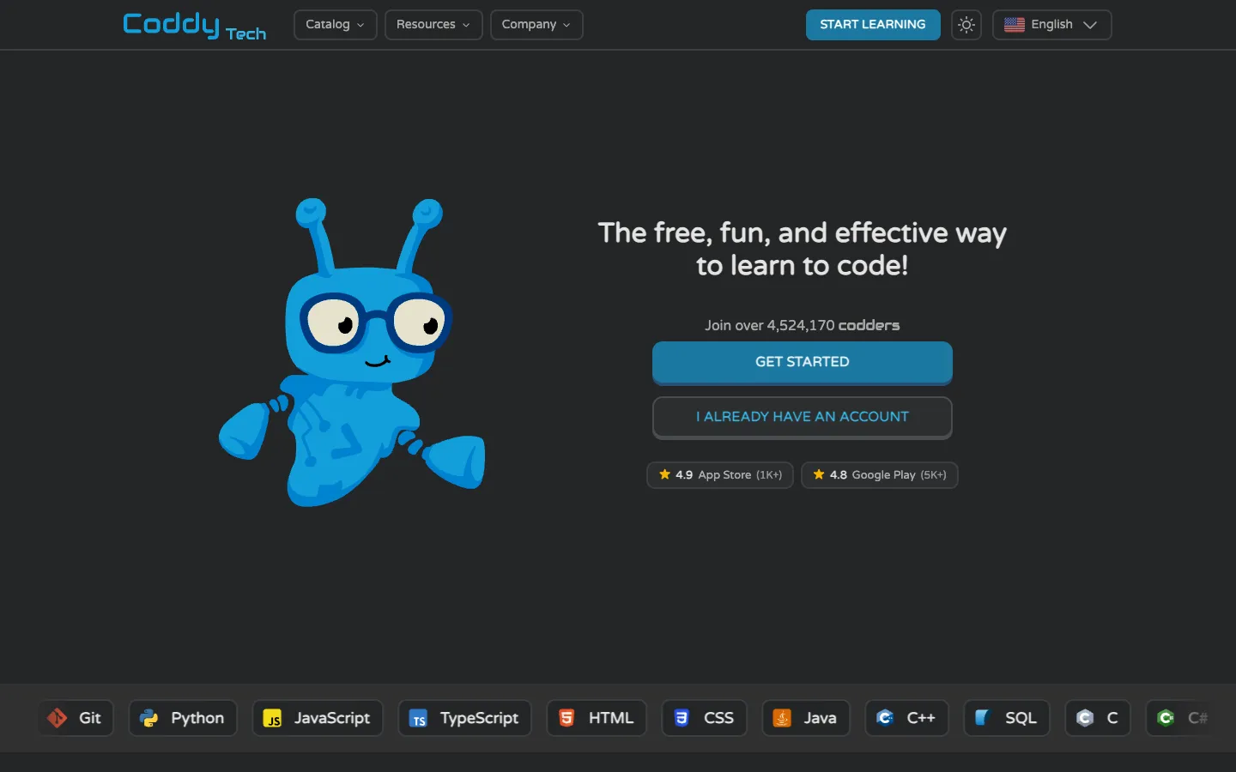The height and width of the screenshot is (772, 1236).
Task: Click the Java coffee cup icon
Action: click(782, 718)
